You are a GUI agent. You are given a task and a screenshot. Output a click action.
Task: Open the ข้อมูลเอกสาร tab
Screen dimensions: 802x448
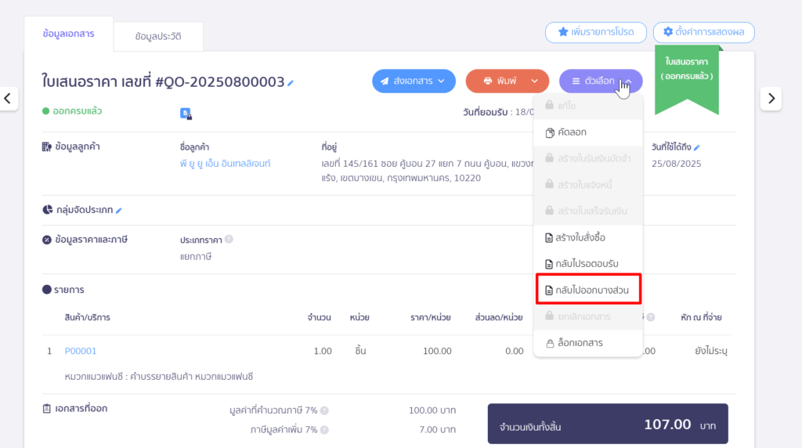pyautogui.click(x=69, y=34)
